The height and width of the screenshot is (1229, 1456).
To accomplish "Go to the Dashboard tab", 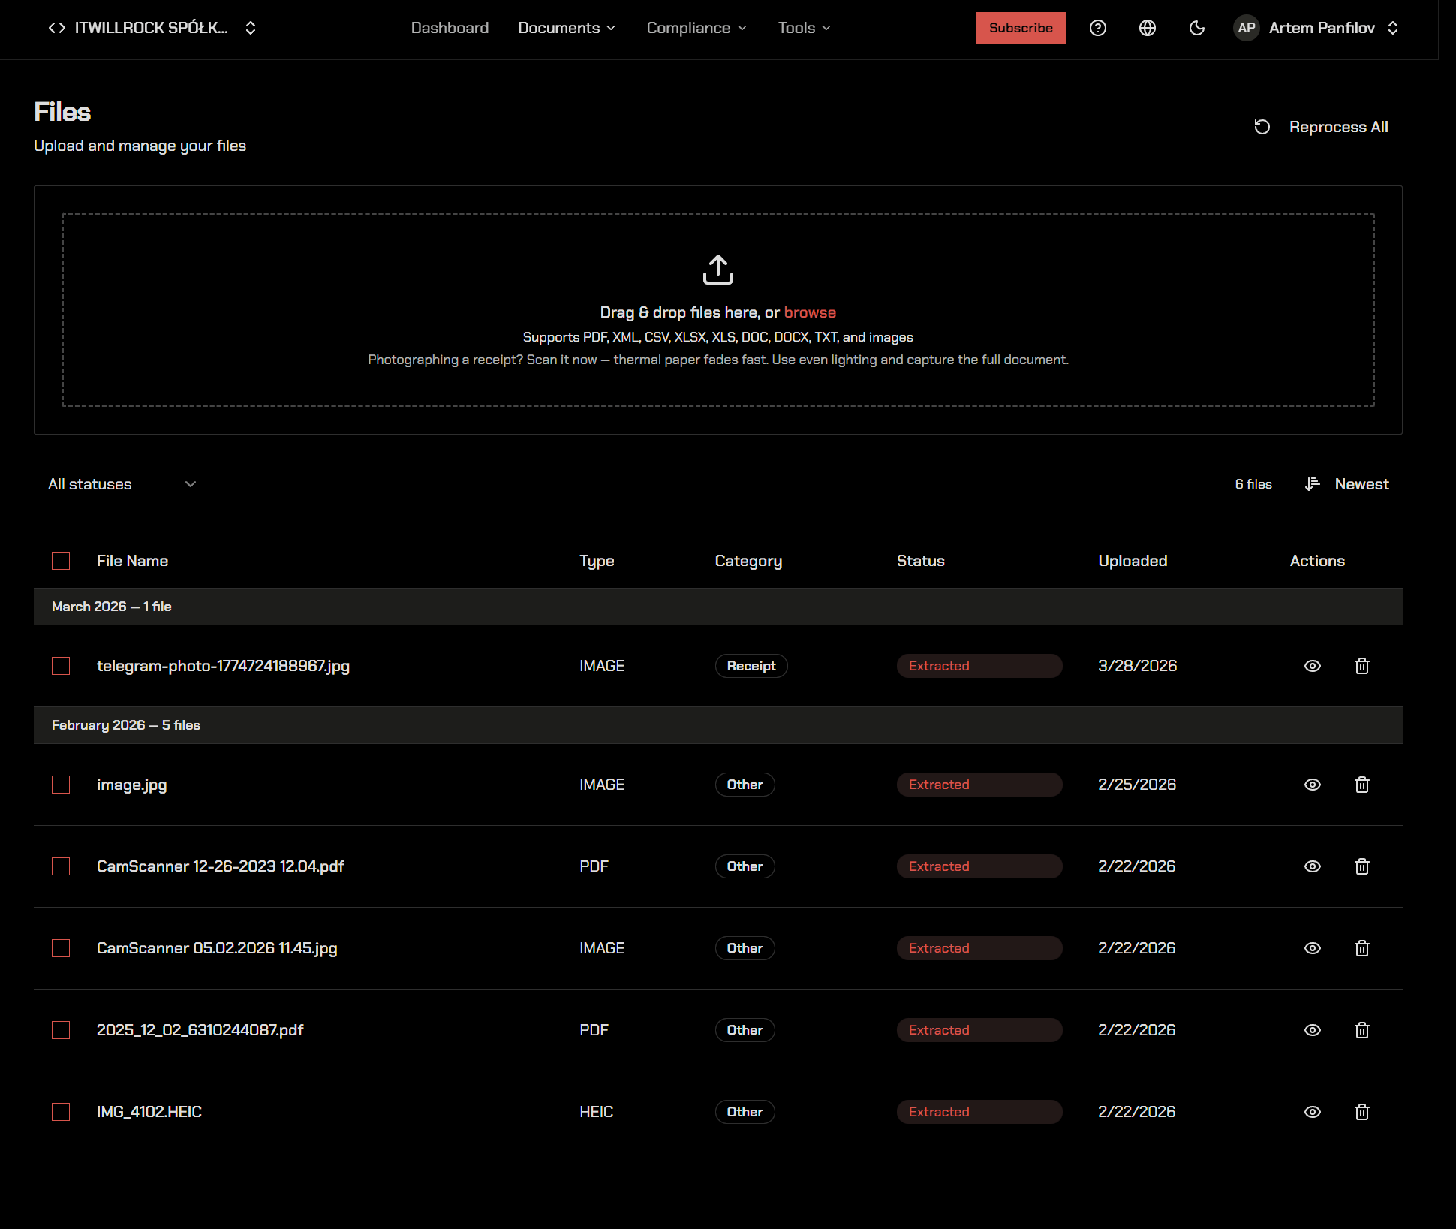I will click(450, 28).
